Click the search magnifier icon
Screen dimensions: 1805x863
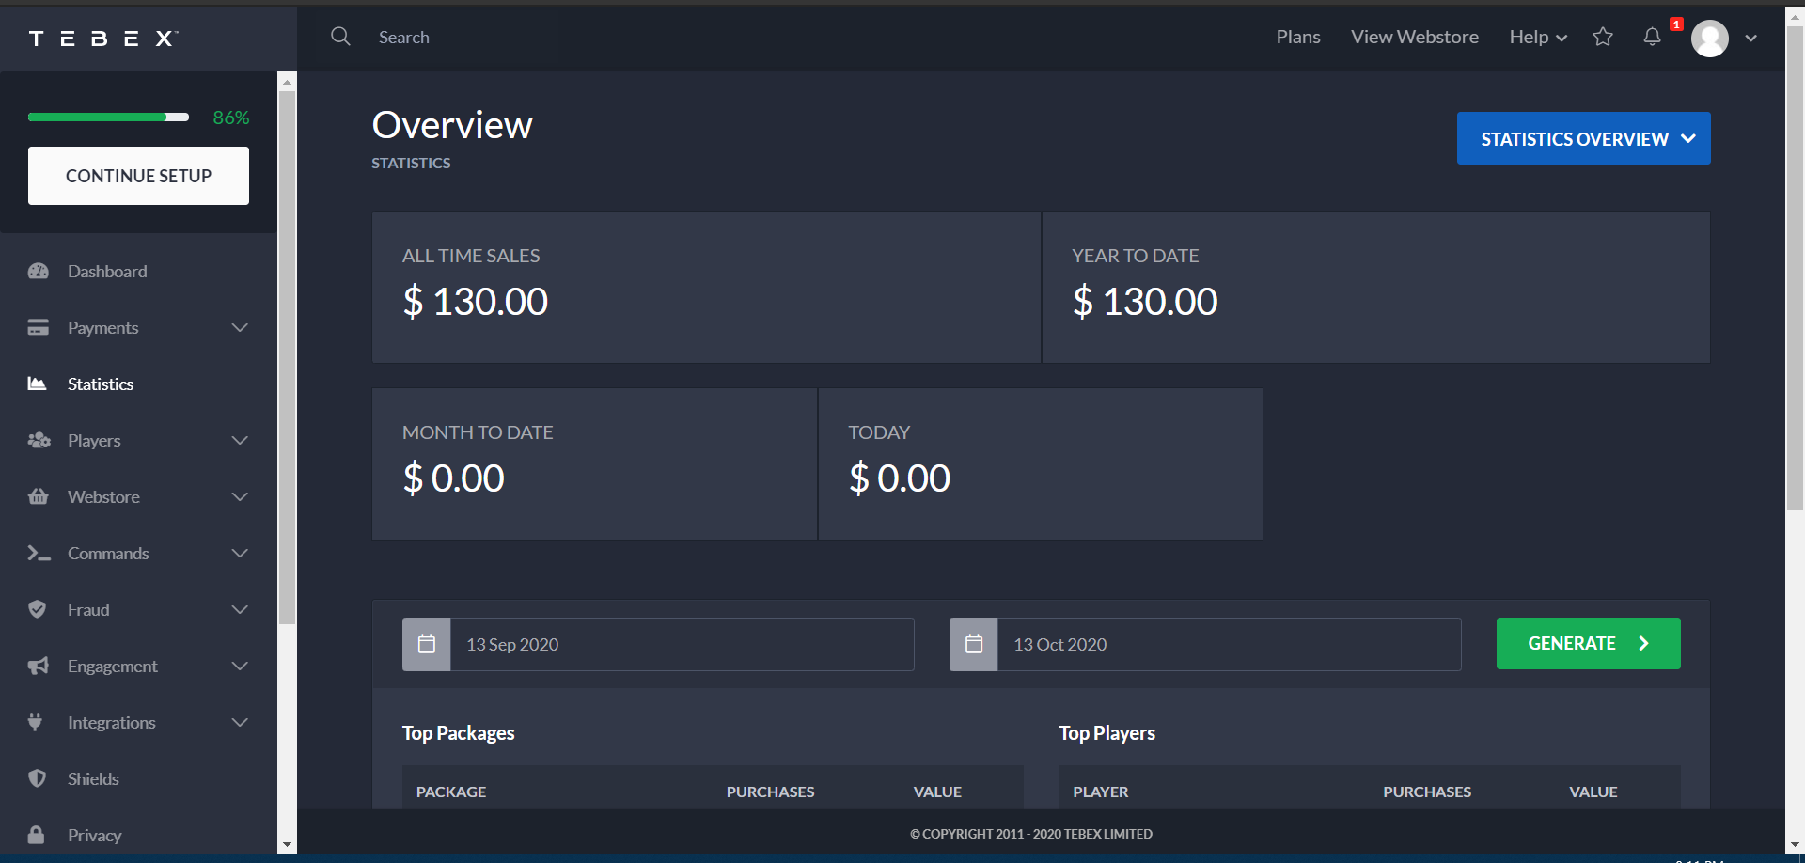pos(340,37)
